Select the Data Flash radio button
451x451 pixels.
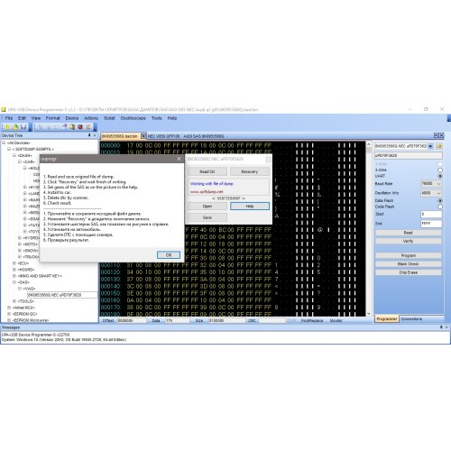440,200
